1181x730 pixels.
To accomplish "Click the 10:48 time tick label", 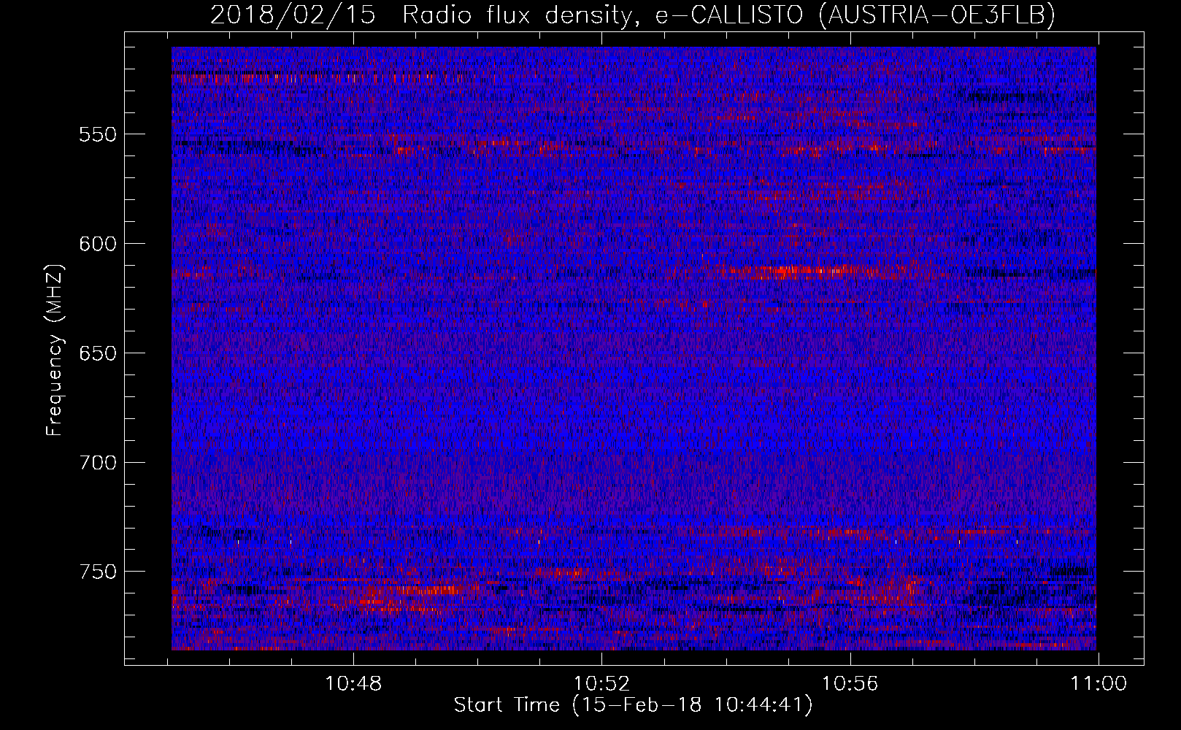I will click(x=353, y=684).
